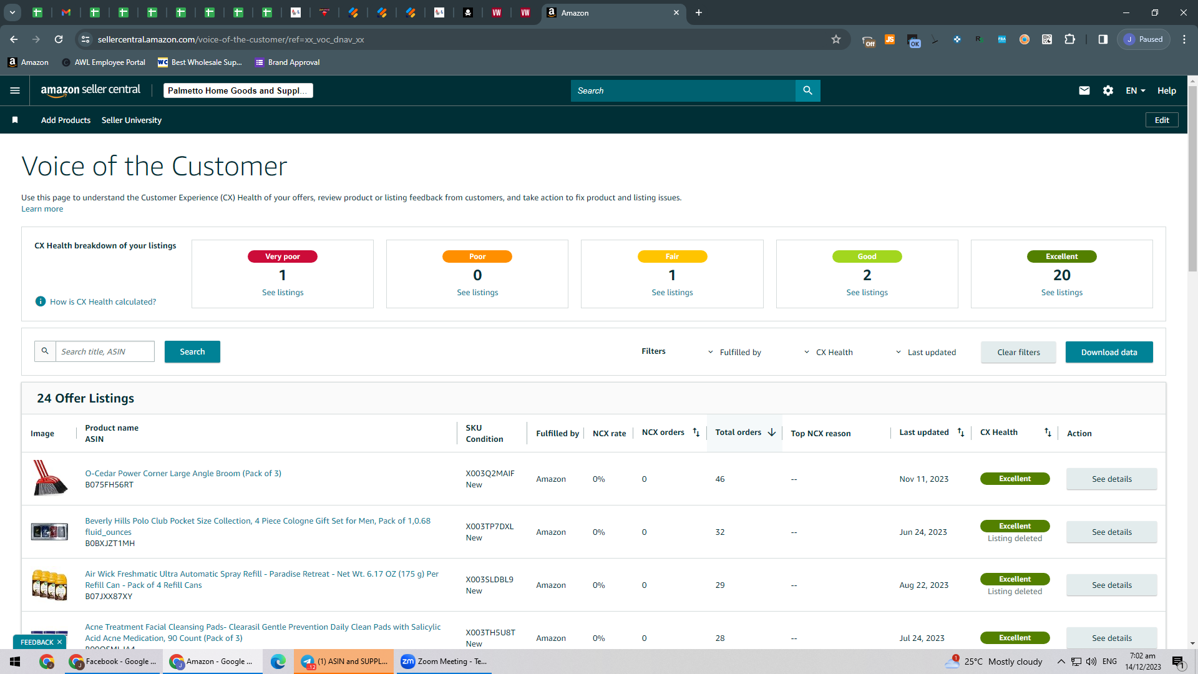Click the O-Cedar broom product thumbnail
Image resolution: width=1198 pixels, height=674 pixels.
(x=49, y=478)
